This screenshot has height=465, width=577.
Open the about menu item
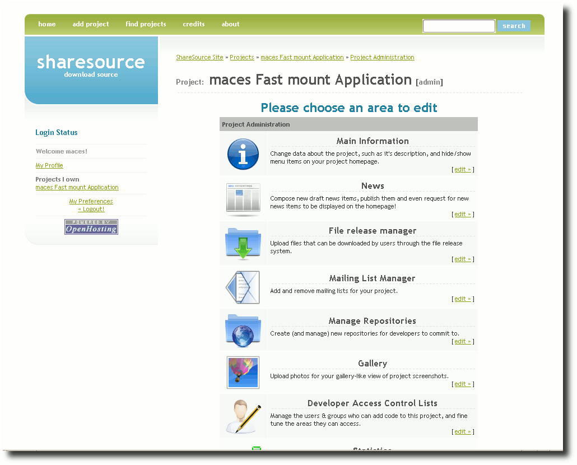point(230,24)
